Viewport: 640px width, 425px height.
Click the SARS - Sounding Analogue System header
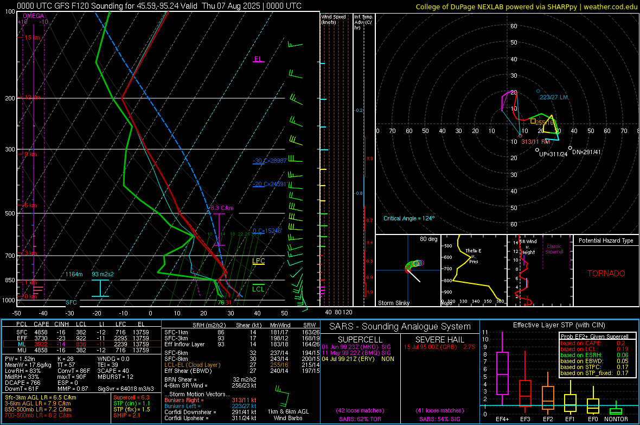(400, 327)
